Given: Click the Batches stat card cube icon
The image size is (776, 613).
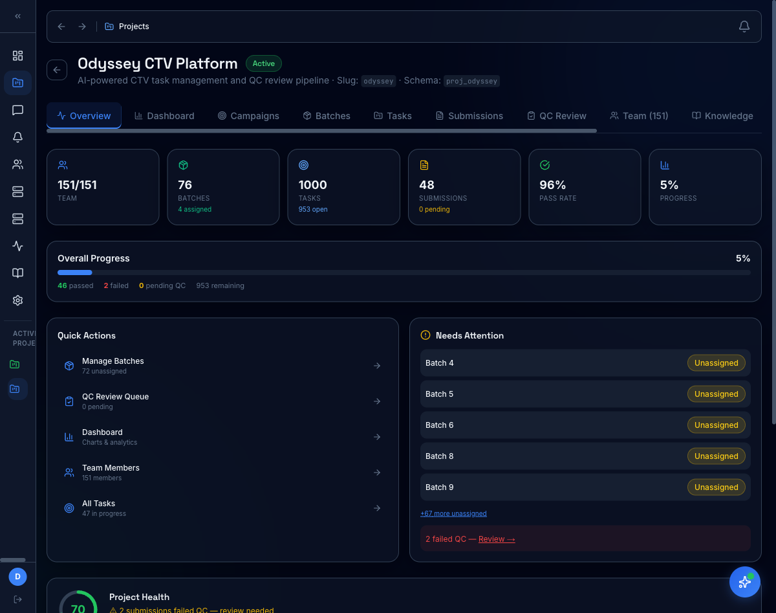Looking at the screenshot, I should 183,165.
